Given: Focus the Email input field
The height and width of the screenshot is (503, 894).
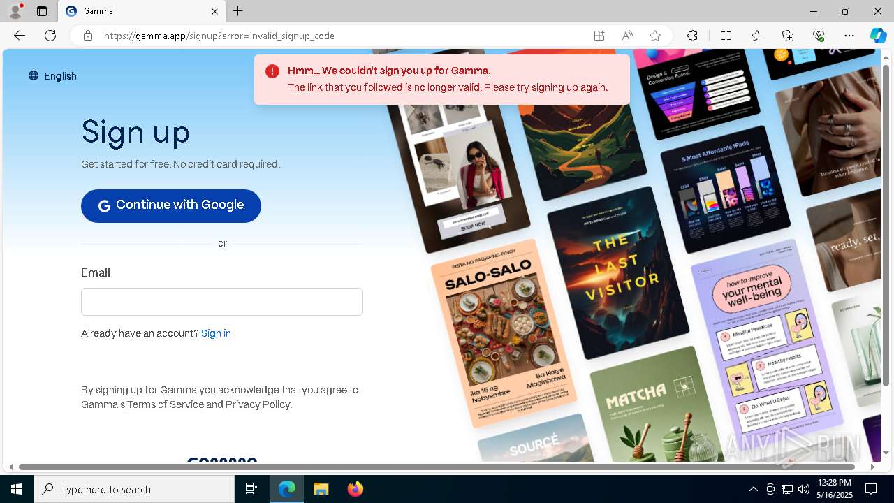Looking at the screenshot, I should tap(222, 302).
